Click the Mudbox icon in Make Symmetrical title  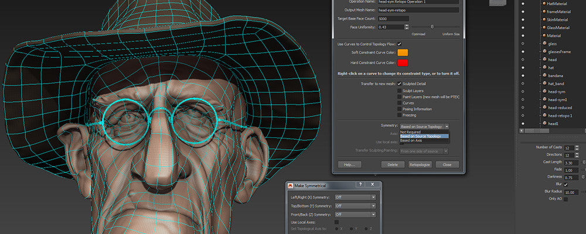click(291, 185)
